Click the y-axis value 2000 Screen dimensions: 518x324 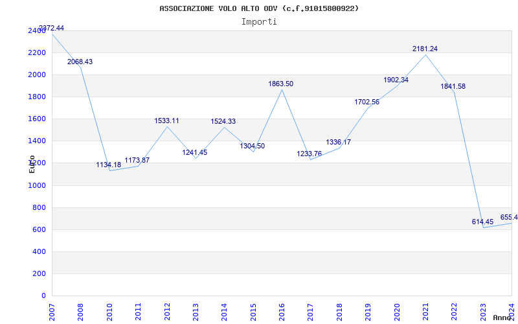pyautogui.click(x=37, y=75)
